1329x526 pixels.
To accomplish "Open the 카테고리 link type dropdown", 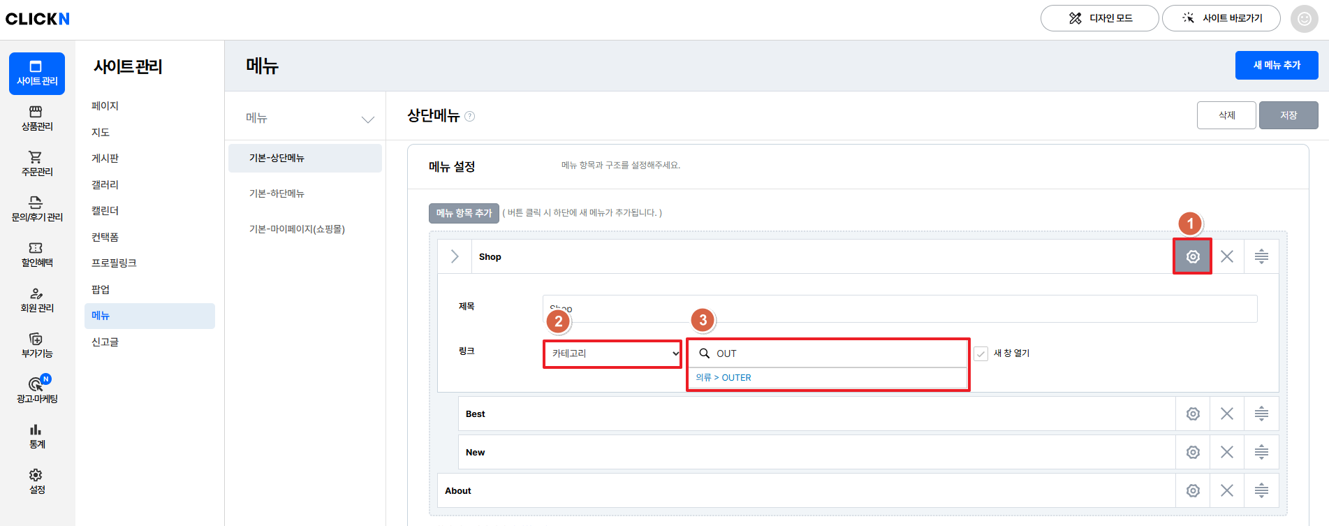I will (612, 353).
